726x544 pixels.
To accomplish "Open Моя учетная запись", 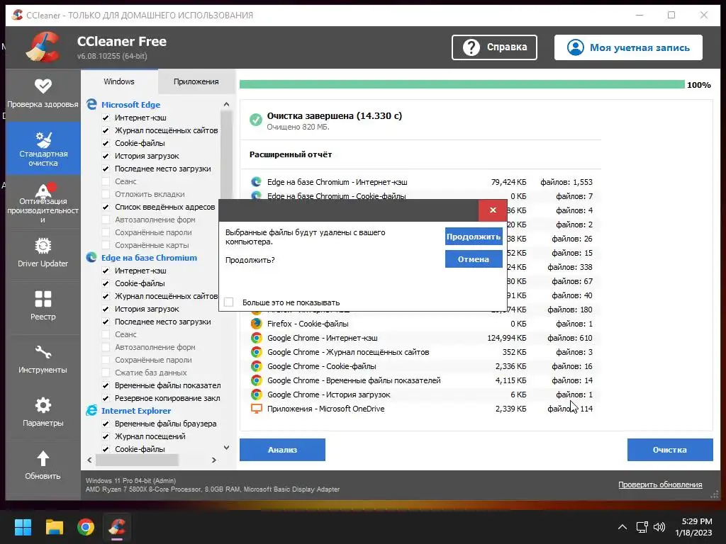I will pyautogui.click(x=628, y=47).
